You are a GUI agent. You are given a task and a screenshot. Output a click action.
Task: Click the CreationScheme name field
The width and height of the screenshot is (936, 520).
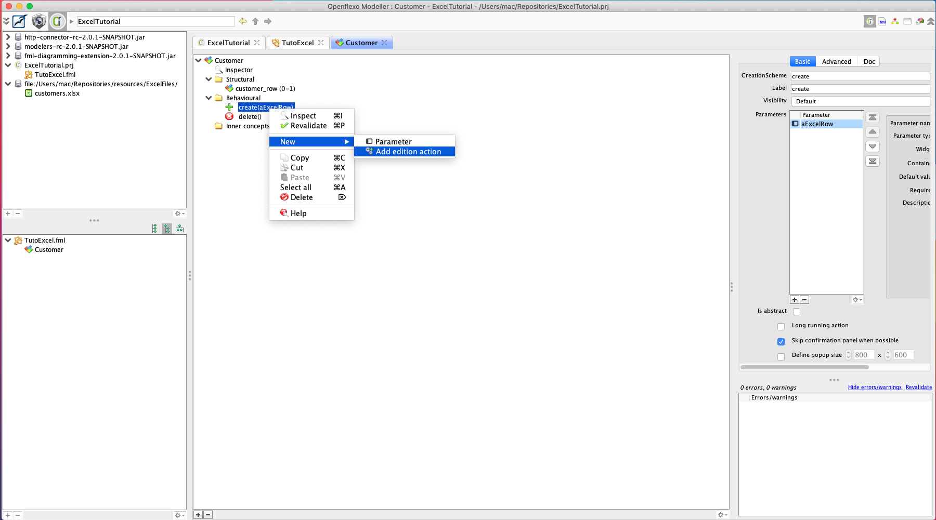860,76
